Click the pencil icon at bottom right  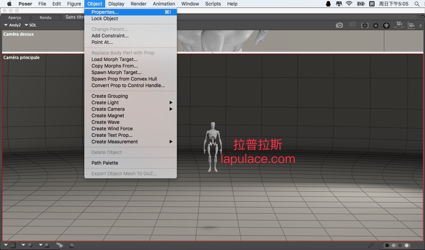(371, 245)
